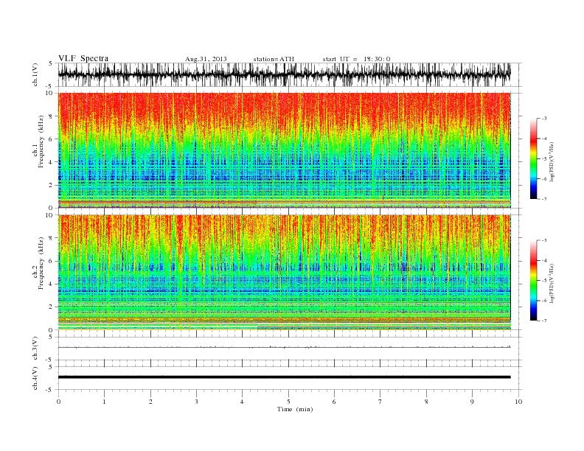Select the date text "Aug.31, 2013"
The height and width of the screenshot is (451, 584).
coord(206,59)
